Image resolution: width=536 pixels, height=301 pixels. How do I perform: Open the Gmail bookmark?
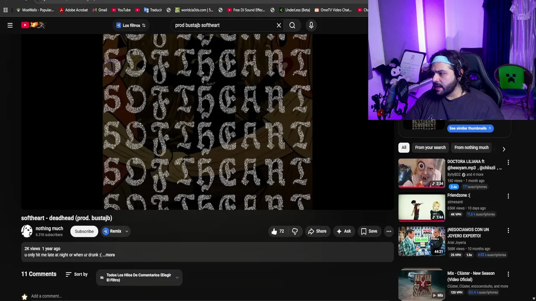pos(100,10)
